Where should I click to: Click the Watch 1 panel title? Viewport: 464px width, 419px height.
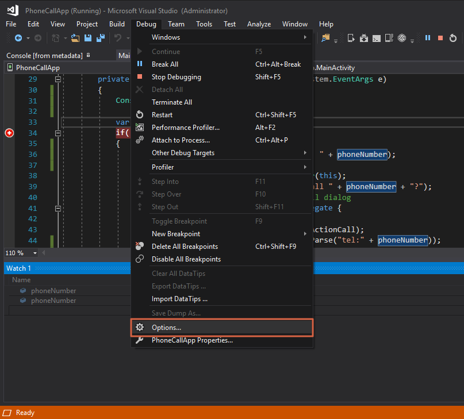coord(18,268)
